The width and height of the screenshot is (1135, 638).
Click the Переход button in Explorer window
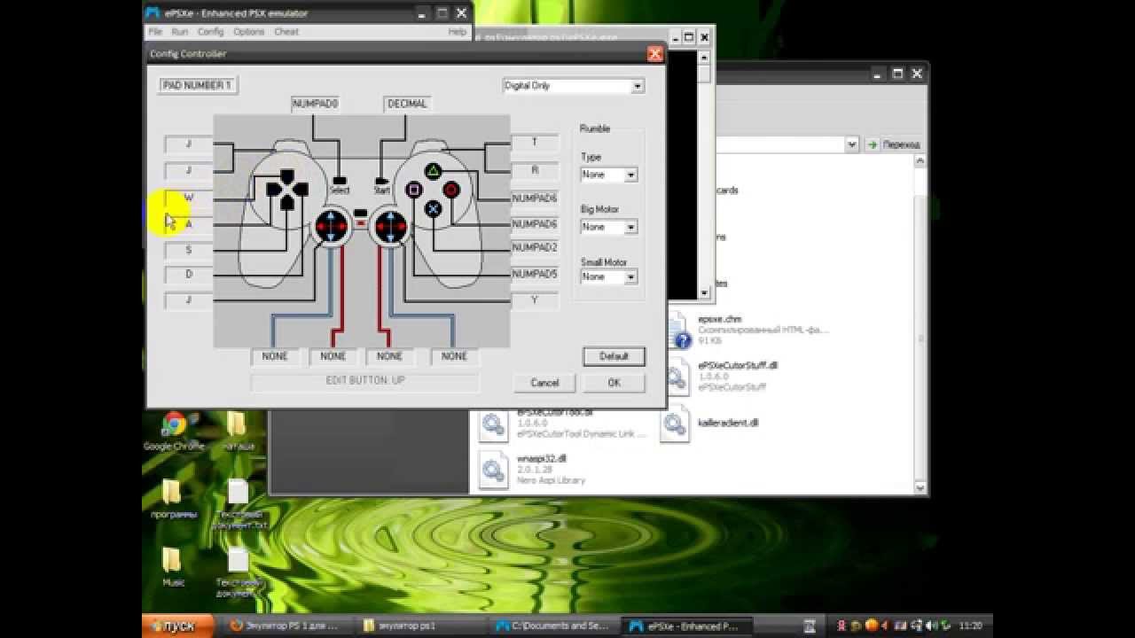coord(894,144)
